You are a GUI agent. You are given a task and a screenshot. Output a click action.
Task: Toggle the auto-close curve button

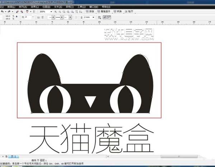(x=105, y=17)
